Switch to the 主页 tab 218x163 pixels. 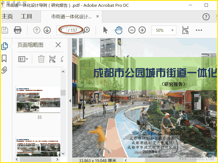(x=7, y=17)
